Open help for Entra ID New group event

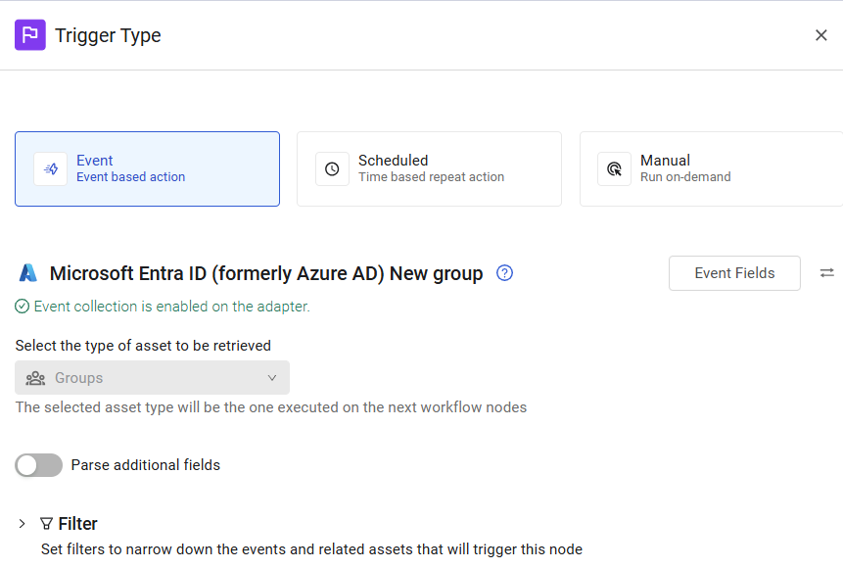coord(504,273)
